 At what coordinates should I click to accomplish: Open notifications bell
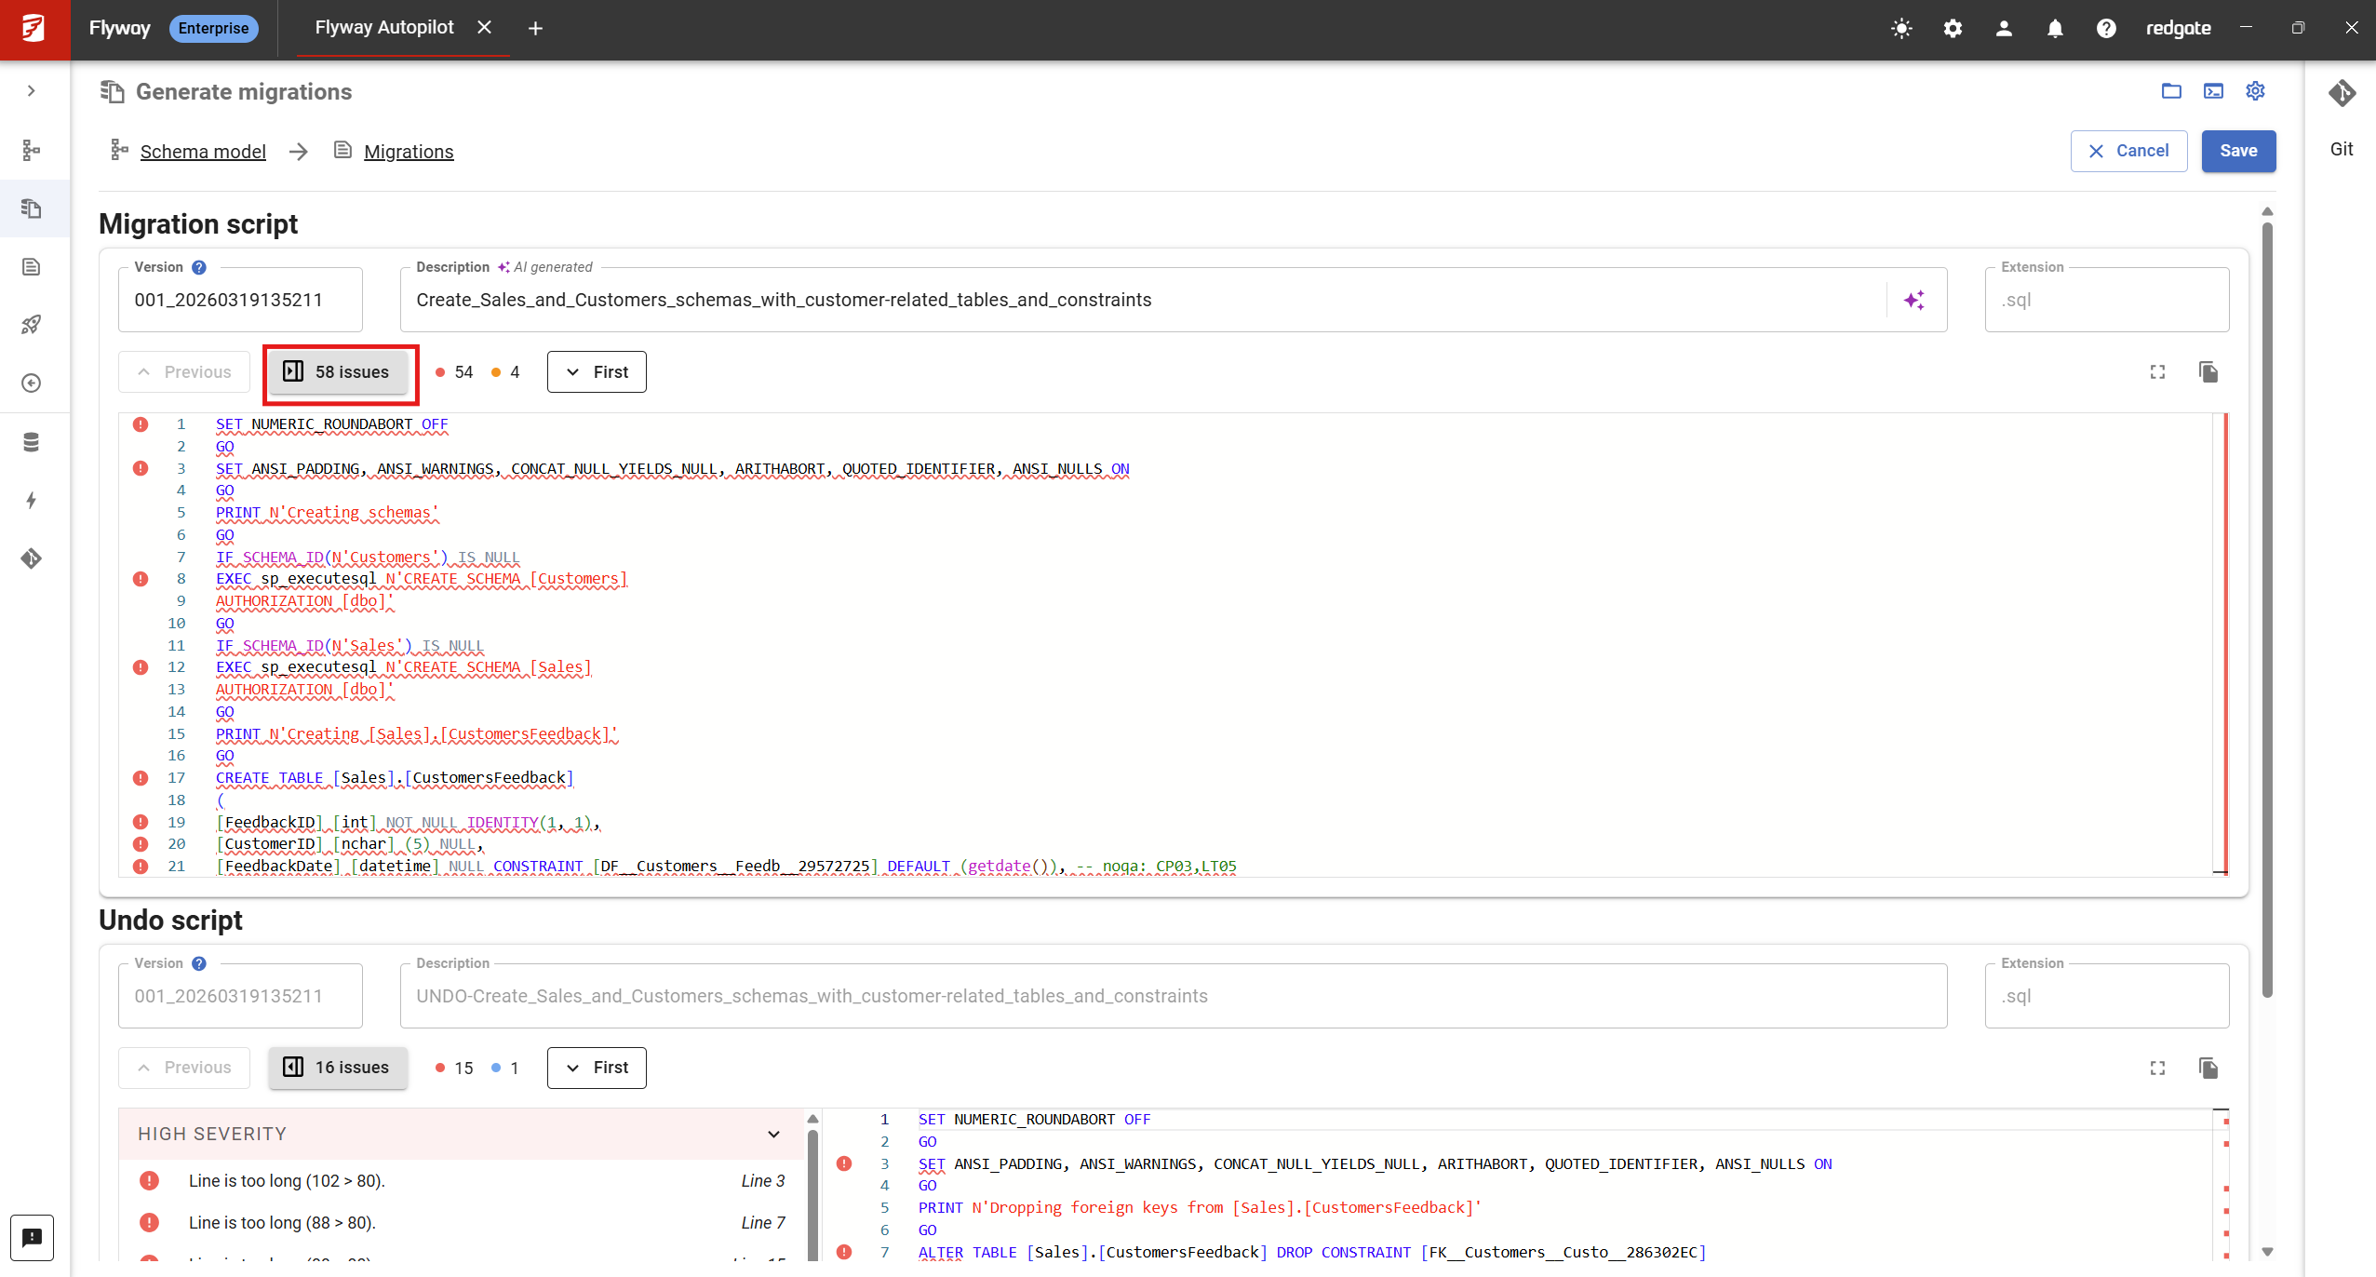click(2055, 29)
